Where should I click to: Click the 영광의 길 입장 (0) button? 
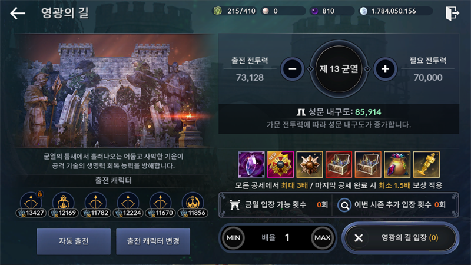click(x=400, y=238)
